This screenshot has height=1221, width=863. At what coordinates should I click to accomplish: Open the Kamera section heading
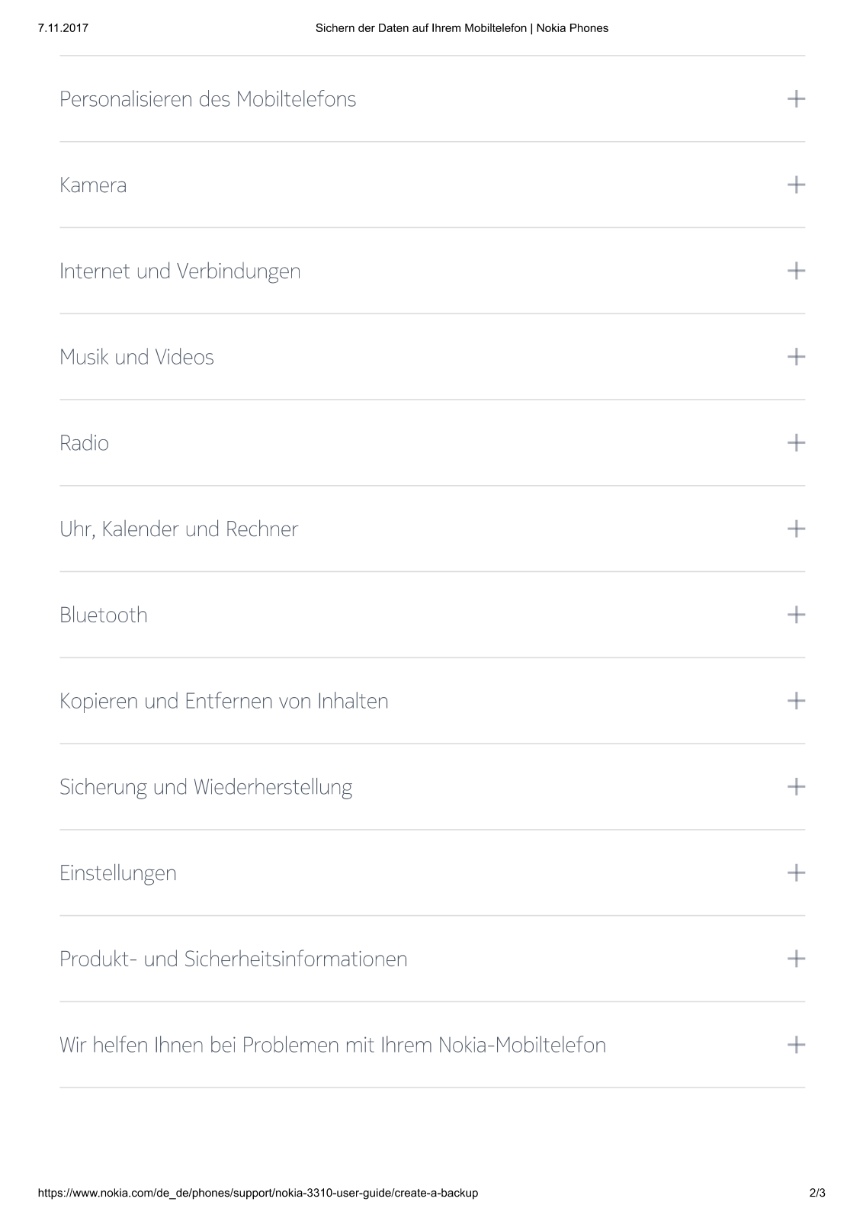(93, 185)
